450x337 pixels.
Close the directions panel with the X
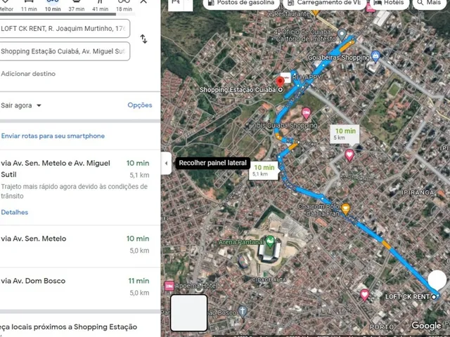click(143, 1)
